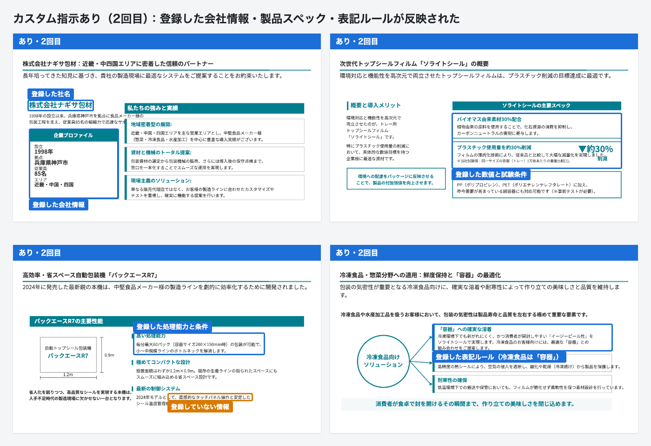
Task: Select the ソライトシールの主要スペック header bar
Action: tap(537, 106)
